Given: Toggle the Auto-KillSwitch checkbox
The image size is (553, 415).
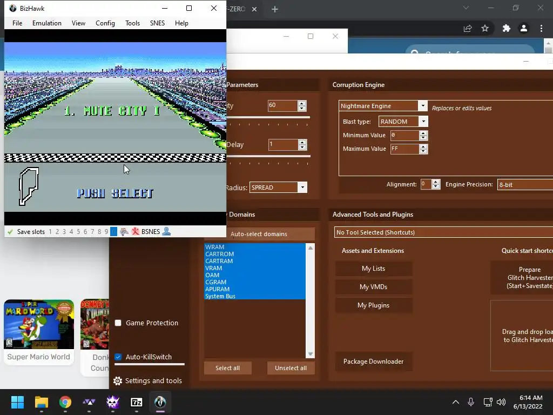Looking at the screenshot, I should point(118,357).
